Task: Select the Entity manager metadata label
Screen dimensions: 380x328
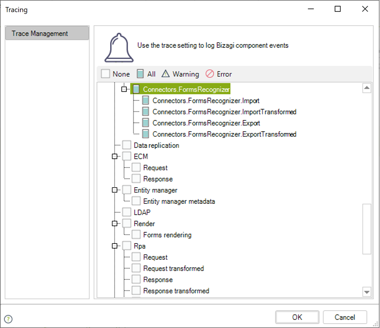Action: click(179, 201)
